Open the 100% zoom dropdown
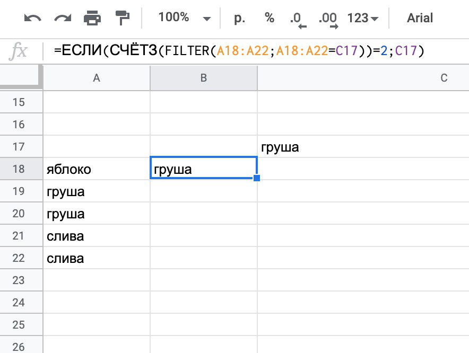 [184, 17]
